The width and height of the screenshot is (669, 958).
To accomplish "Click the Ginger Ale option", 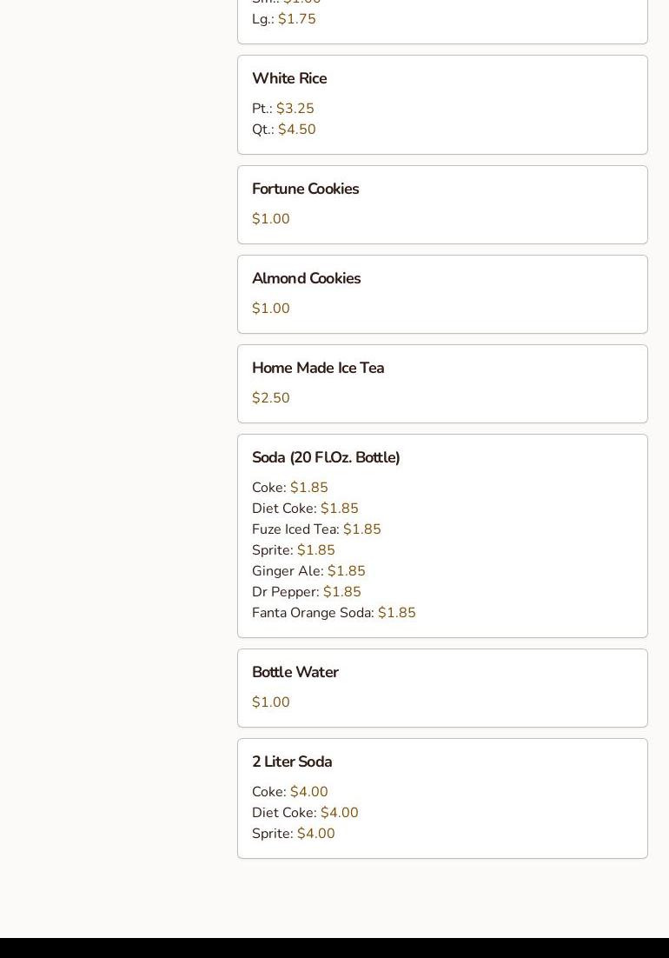I will [308, 571].
